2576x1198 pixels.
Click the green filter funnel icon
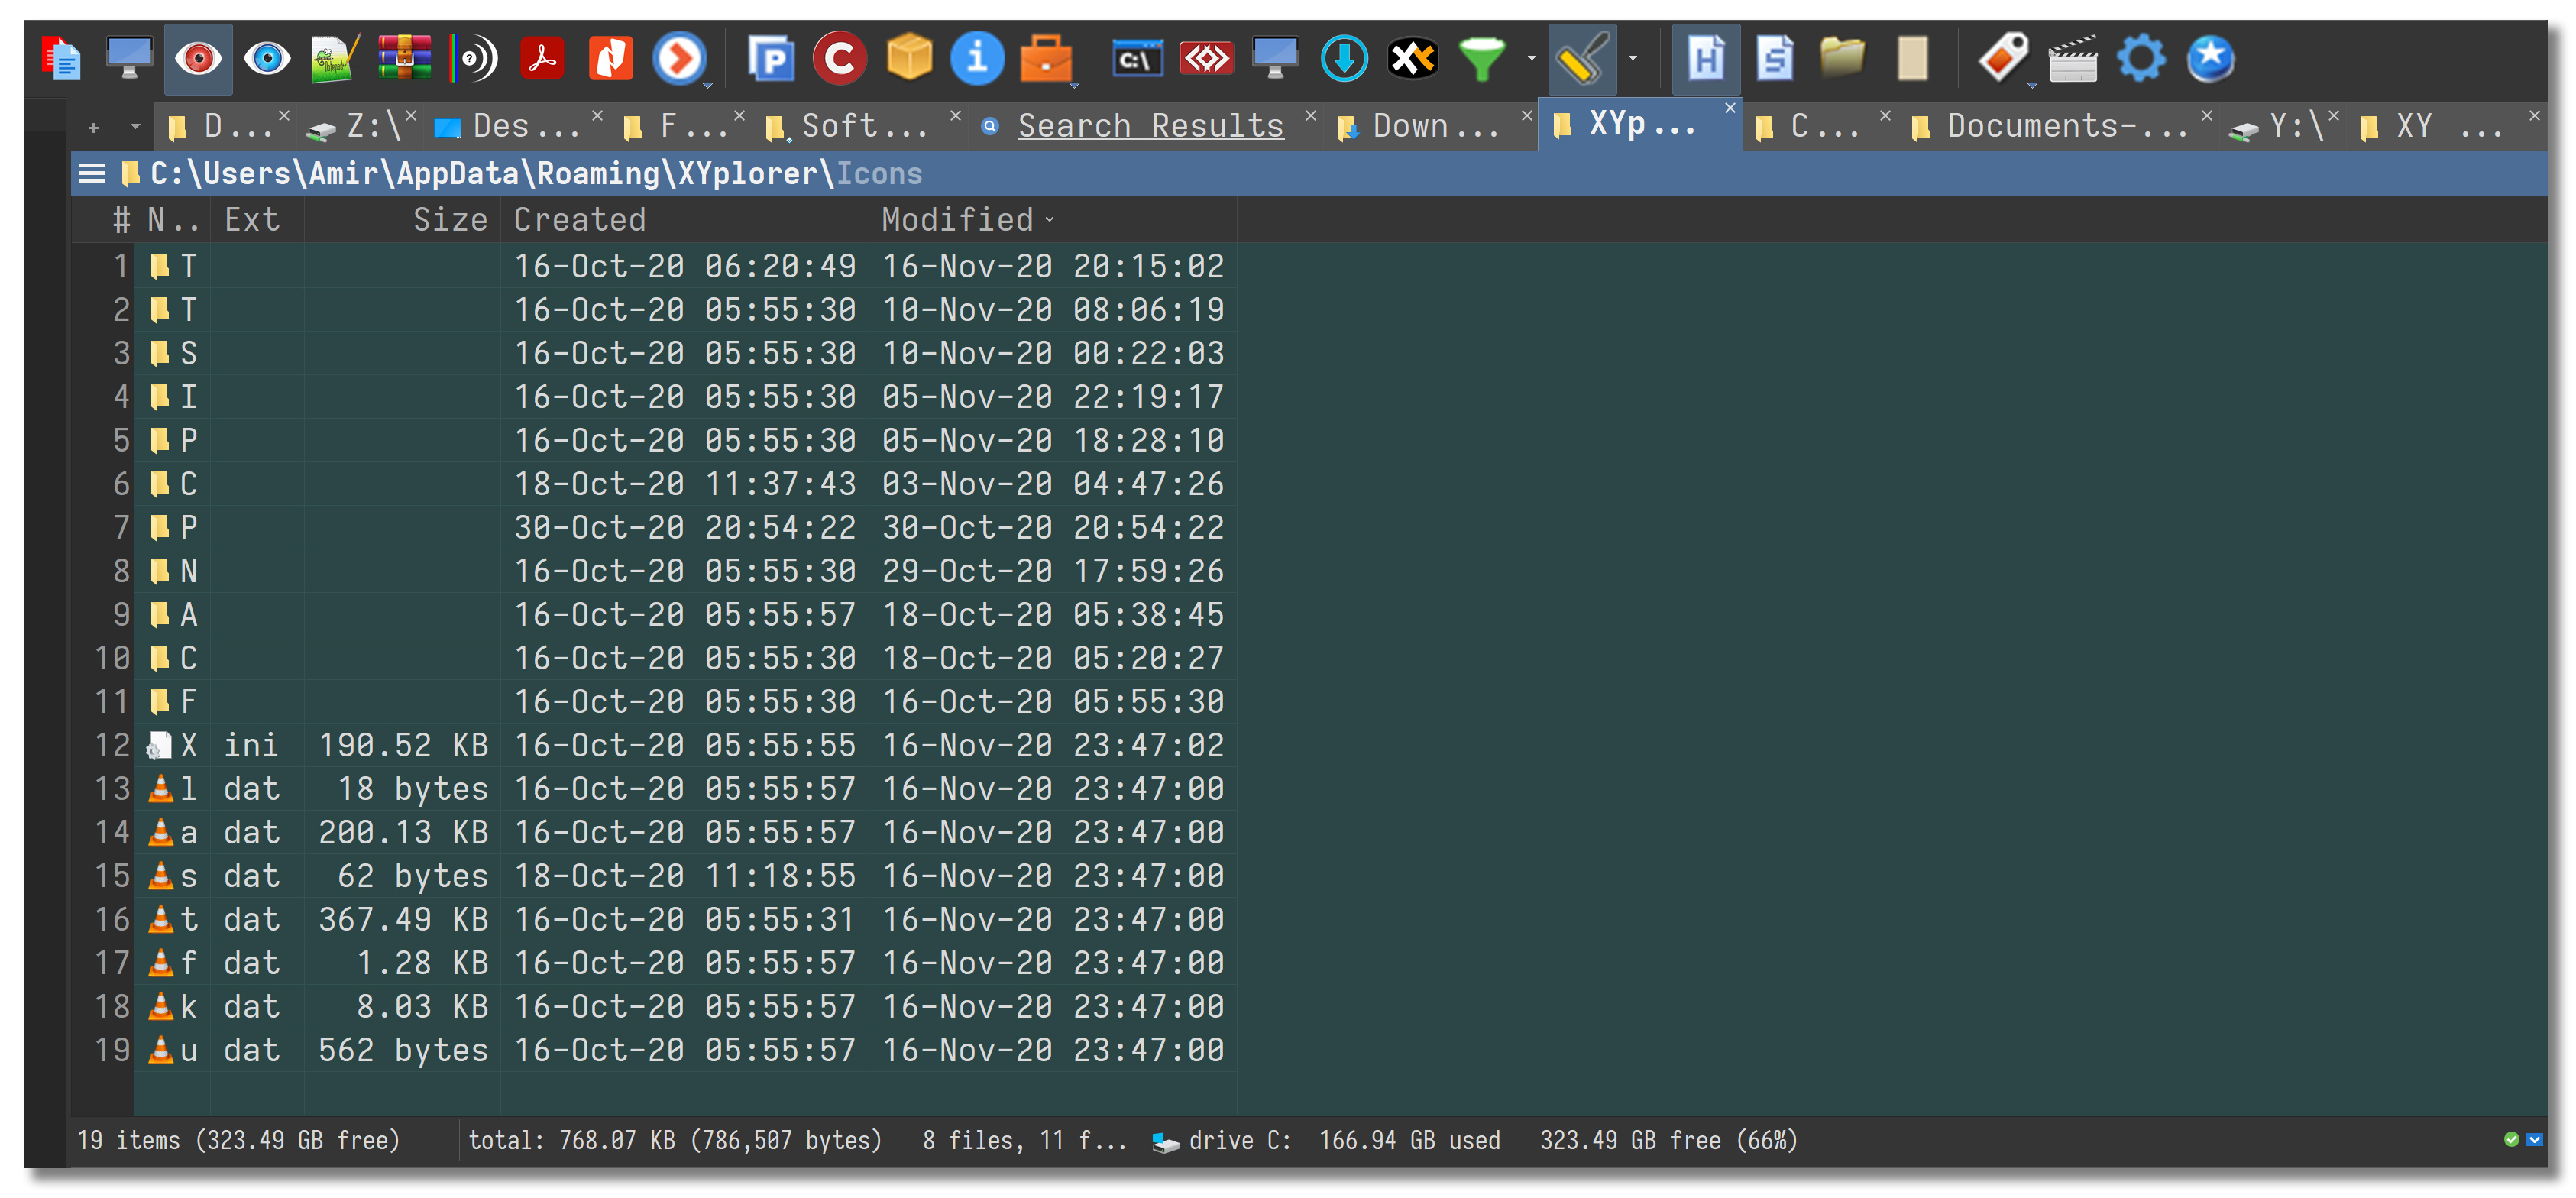point(1484,58)
